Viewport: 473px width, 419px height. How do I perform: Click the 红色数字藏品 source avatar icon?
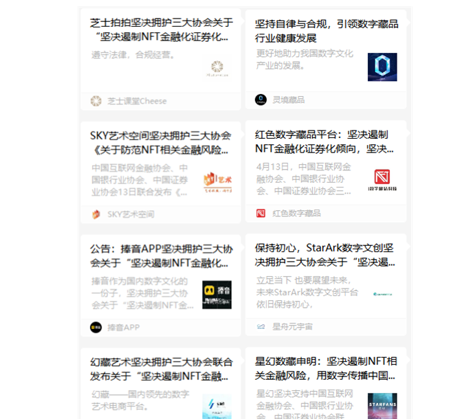coord(261,214)
